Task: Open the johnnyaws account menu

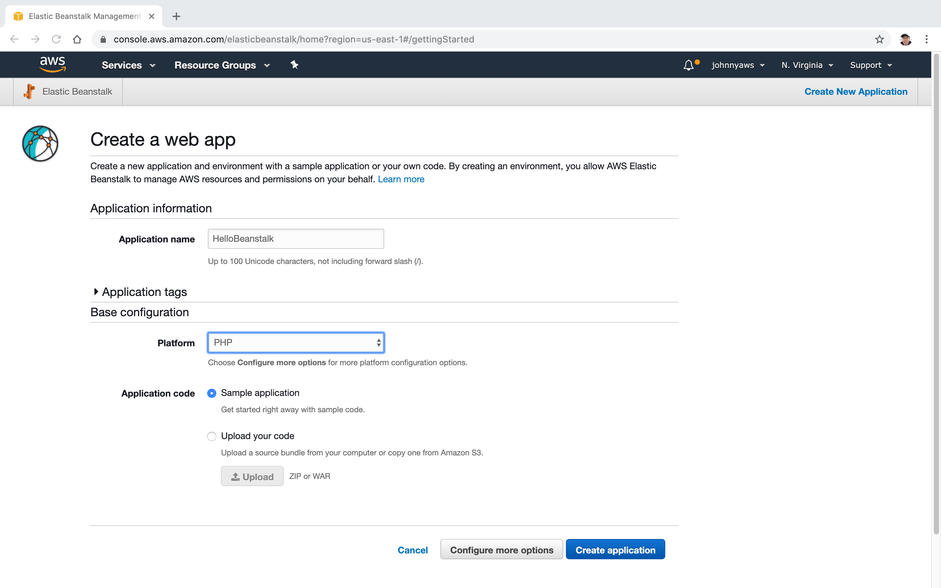Action: point(738,65)
